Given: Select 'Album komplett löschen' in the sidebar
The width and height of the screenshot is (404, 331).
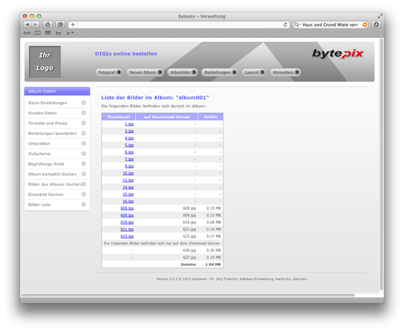Looking at the screenshot, I should click(52, 174).
